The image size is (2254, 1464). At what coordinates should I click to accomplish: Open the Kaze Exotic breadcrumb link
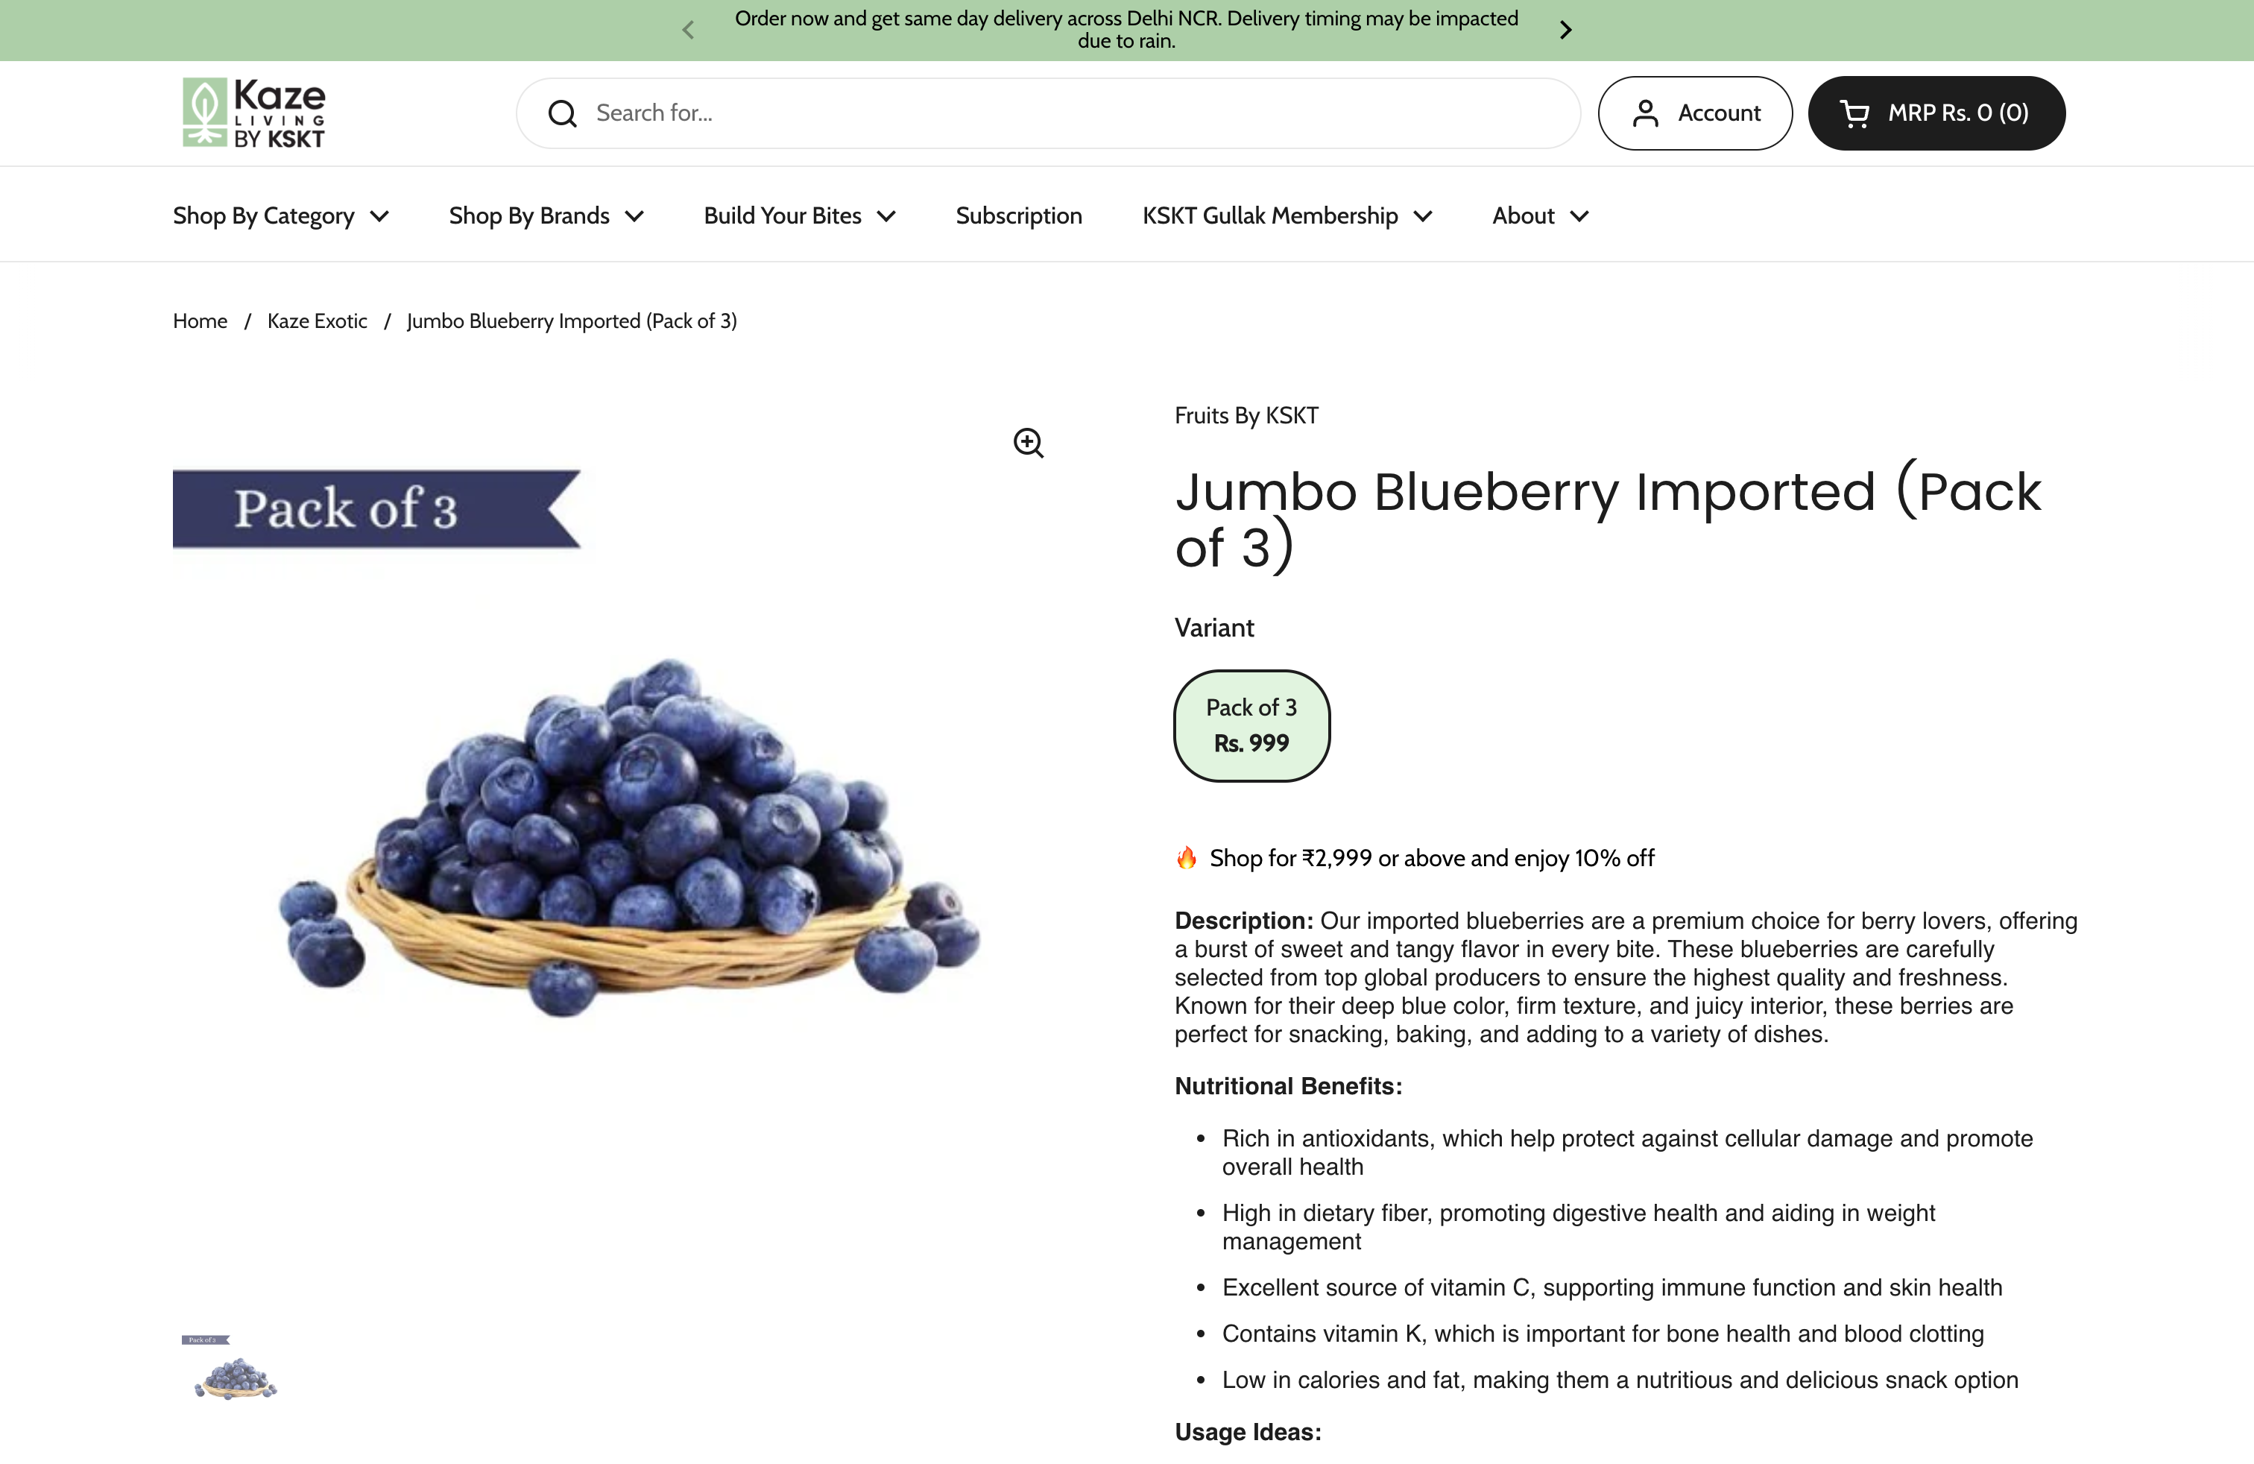tap(318, 321)
